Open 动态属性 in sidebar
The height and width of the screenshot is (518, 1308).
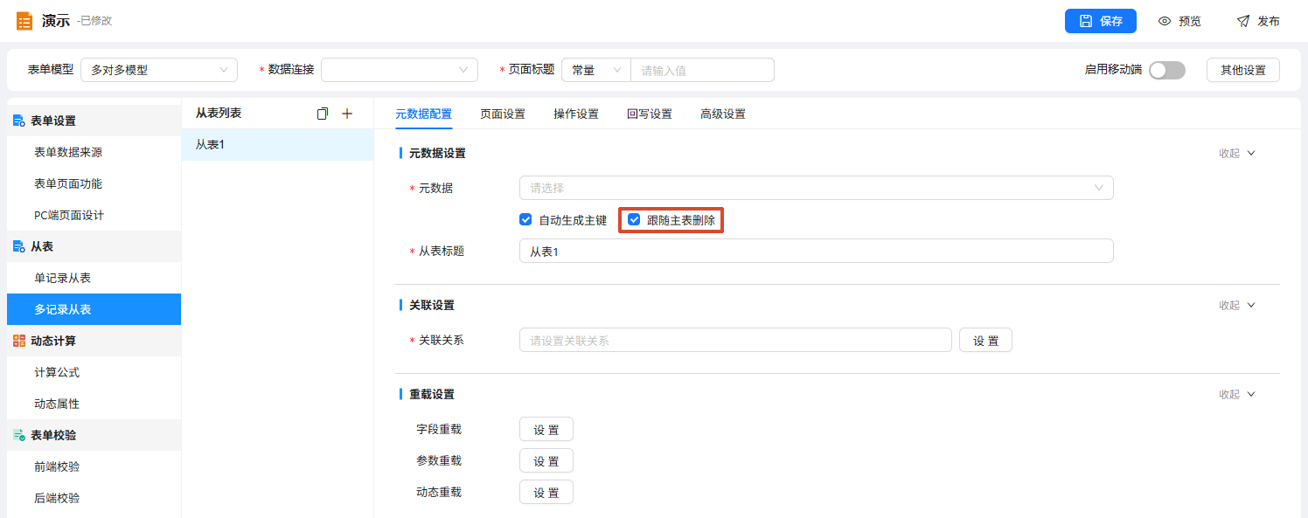pyautogui.click(x=94, y=404)
